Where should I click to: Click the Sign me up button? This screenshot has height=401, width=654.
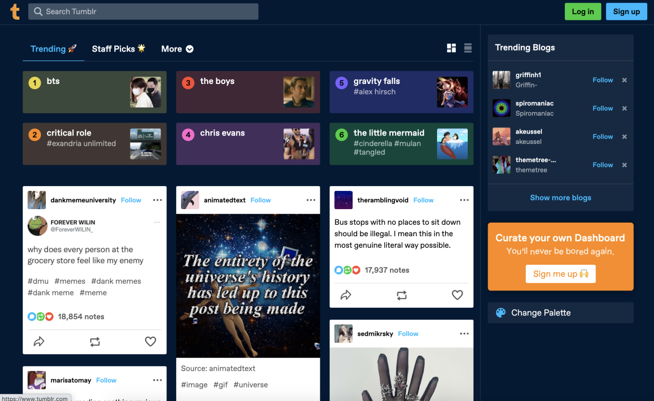(561, 274)
